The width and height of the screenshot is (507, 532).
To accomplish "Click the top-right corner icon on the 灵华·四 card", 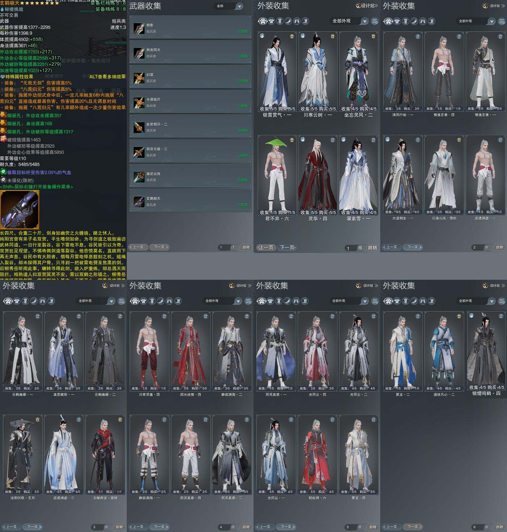I will 333,140.
